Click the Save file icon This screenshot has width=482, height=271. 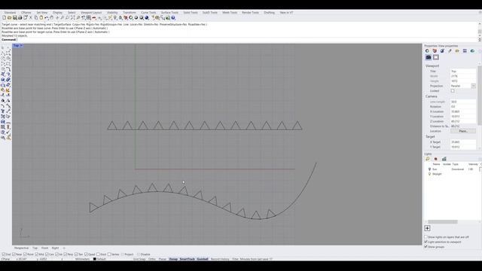coord(14,18)
